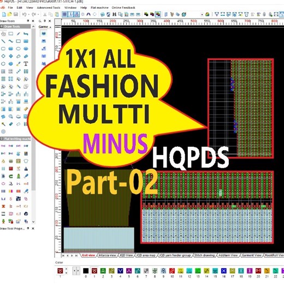Select the hollow ellipse draw tool
This screenshot has width=284, height=284.
point(18,49)
